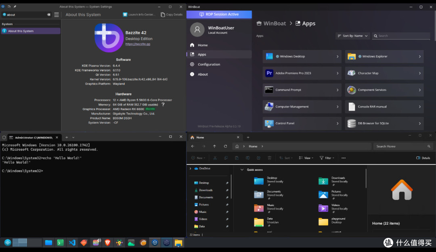Launch Character Map from WinBoat apps
436x252 pixels.
coord(384,73)
